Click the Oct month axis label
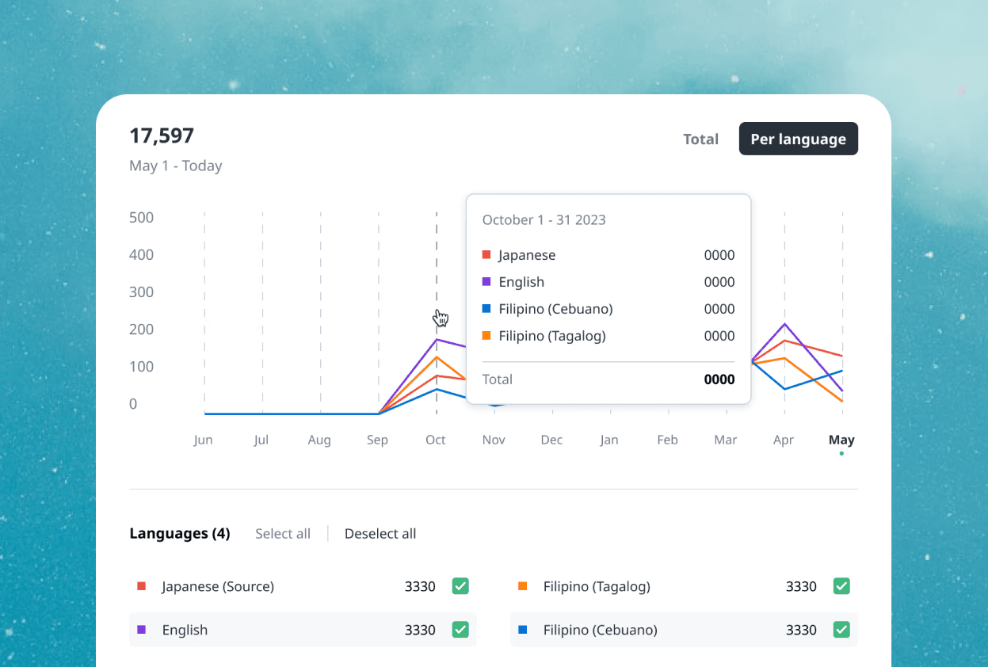The width and height of the screenshot is (988, 667). click(x=436, y=440)
